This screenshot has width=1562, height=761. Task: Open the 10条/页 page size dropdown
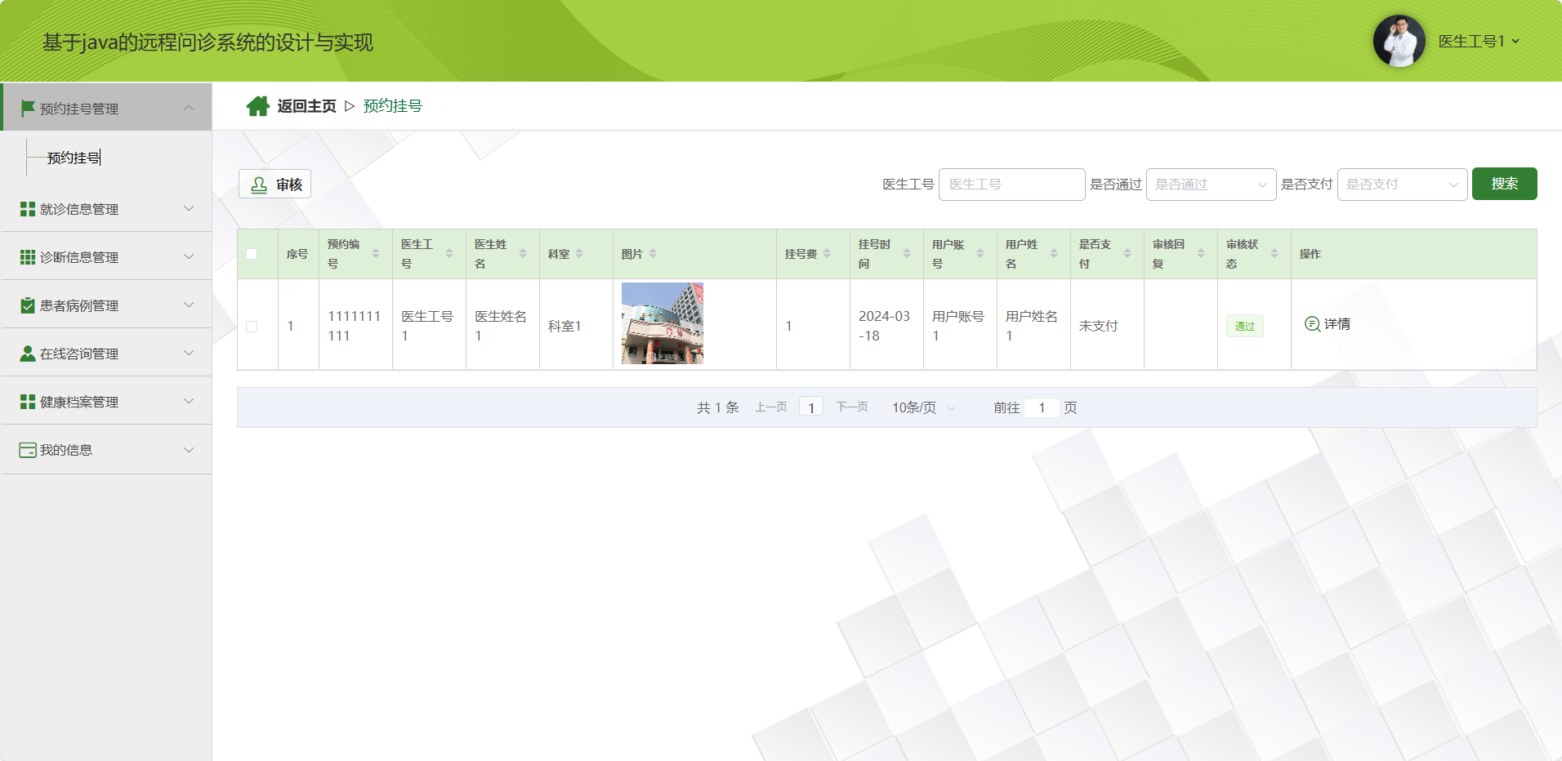tap(923, 407)
